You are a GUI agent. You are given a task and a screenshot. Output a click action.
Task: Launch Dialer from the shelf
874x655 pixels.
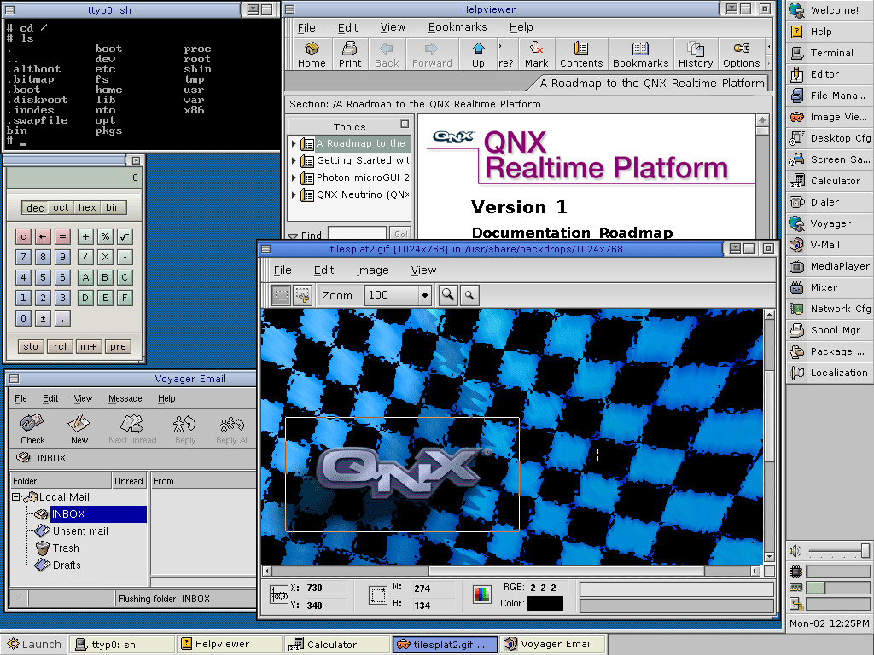pos(830,202)
